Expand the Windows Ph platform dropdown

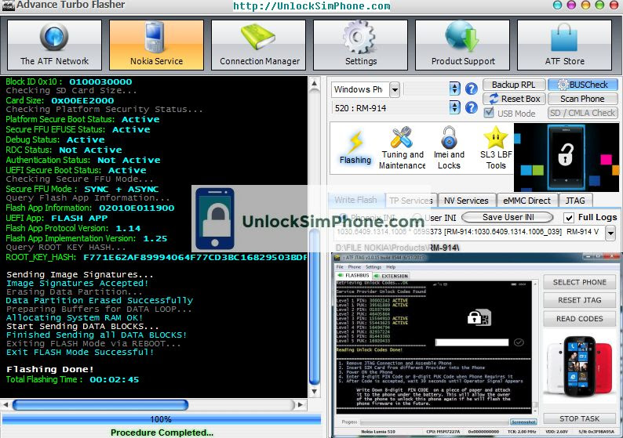(395, 89)
